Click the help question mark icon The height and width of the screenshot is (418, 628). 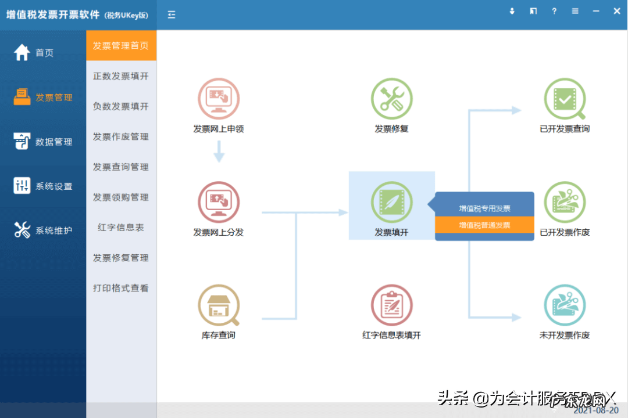point(554,10)
